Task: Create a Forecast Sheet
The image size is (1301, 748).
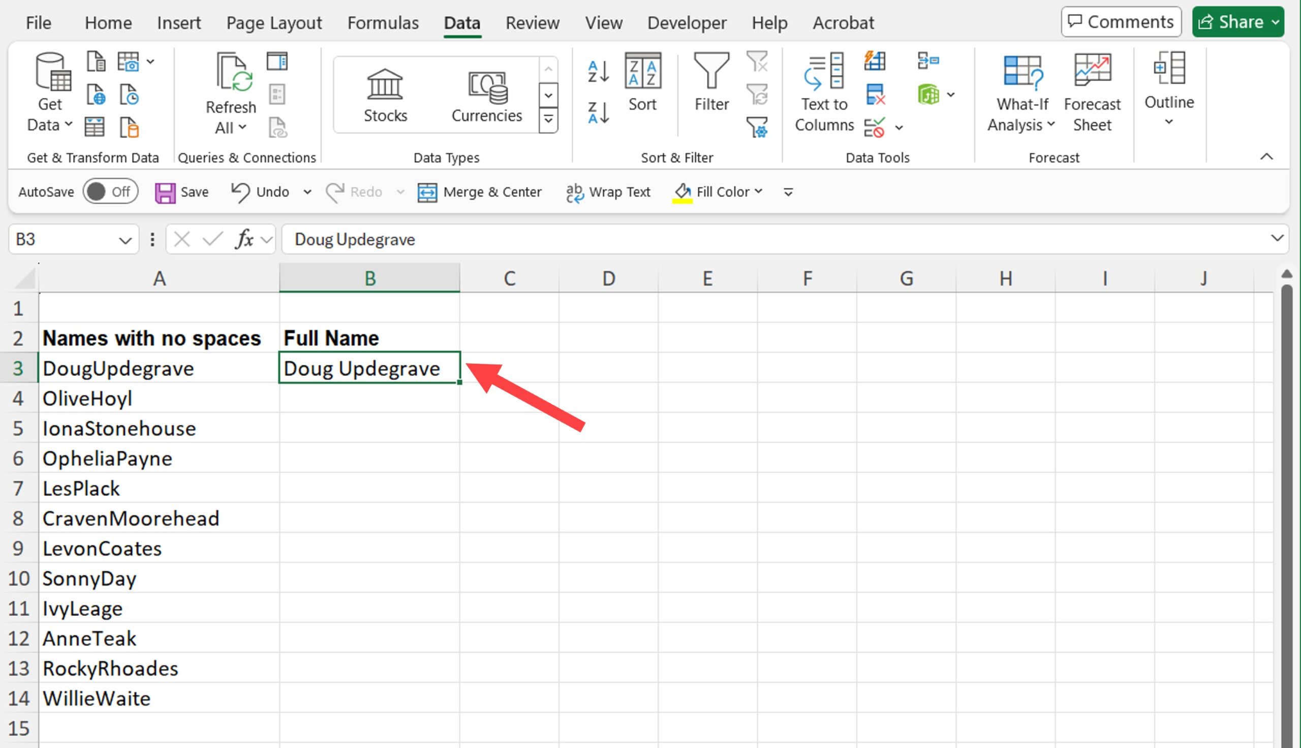Action: 1092,92
